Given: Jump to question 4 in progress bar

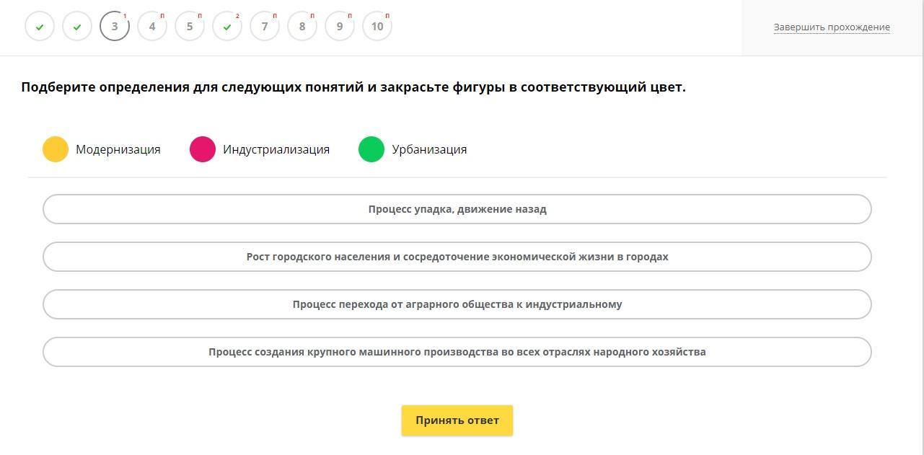Looking at the screenshot, I should 152,27.
